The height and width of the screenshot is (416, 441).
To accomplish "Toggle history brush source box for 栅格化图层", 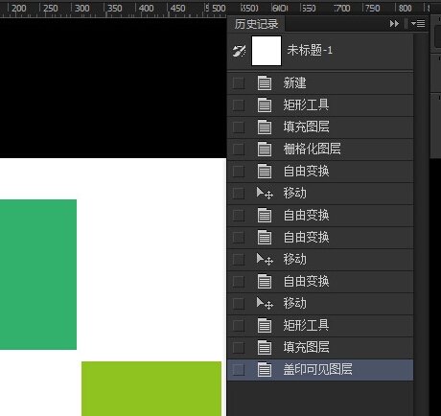I will click(239, 150).
